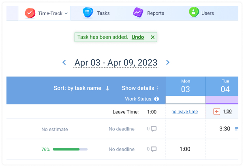The image size is (244, 167).
Task: Click the comment bubble in No estimate row
Action: pyautogui.click(x=154, y=129)
